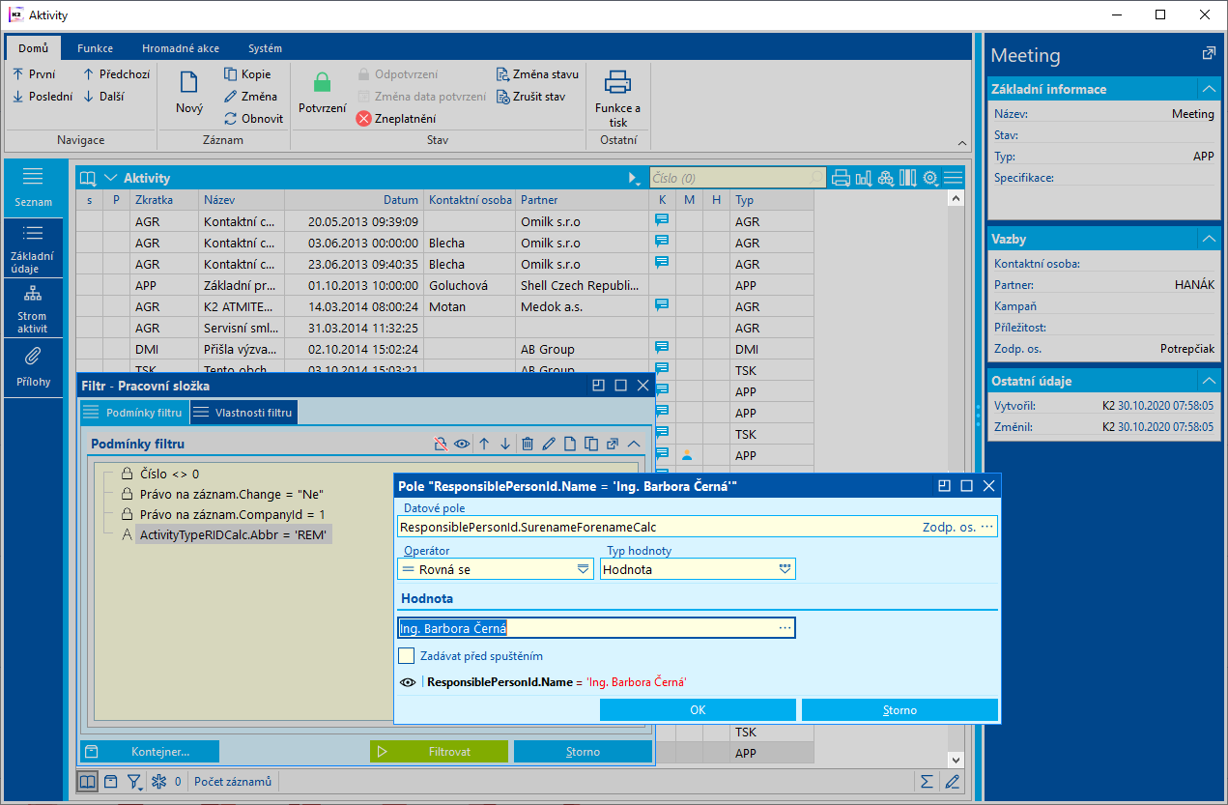Viewport: 1228px width, 805px height.
Task: Click duplicate icon in Podmínky filtru toolbar
Action: pyautogui.click(x=591, y=444)
